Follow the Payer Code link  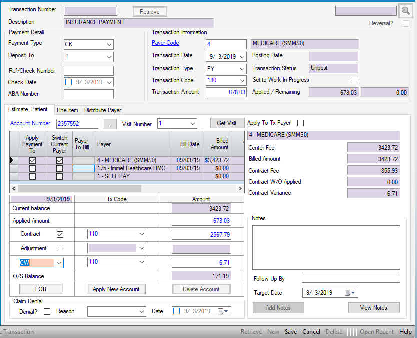pos(165,43)
